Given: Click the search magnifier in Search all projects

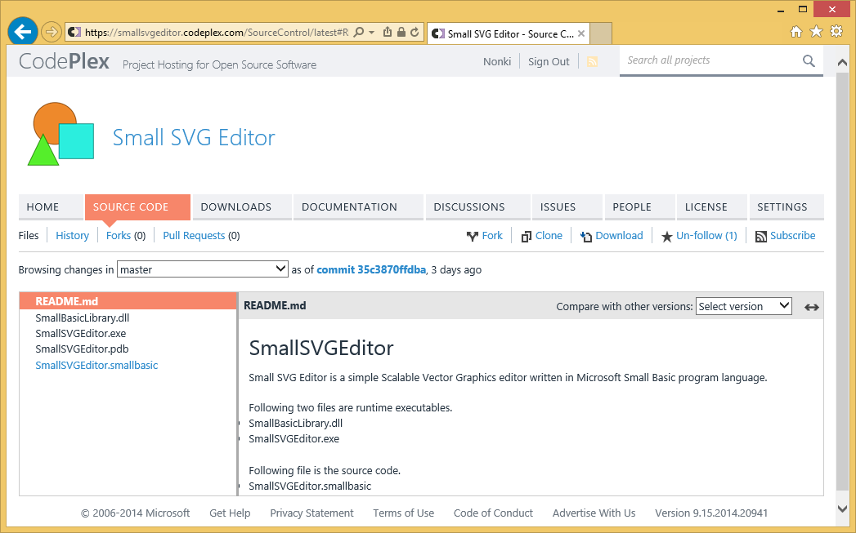Looking at the screenshot, I should click(809, 60).
